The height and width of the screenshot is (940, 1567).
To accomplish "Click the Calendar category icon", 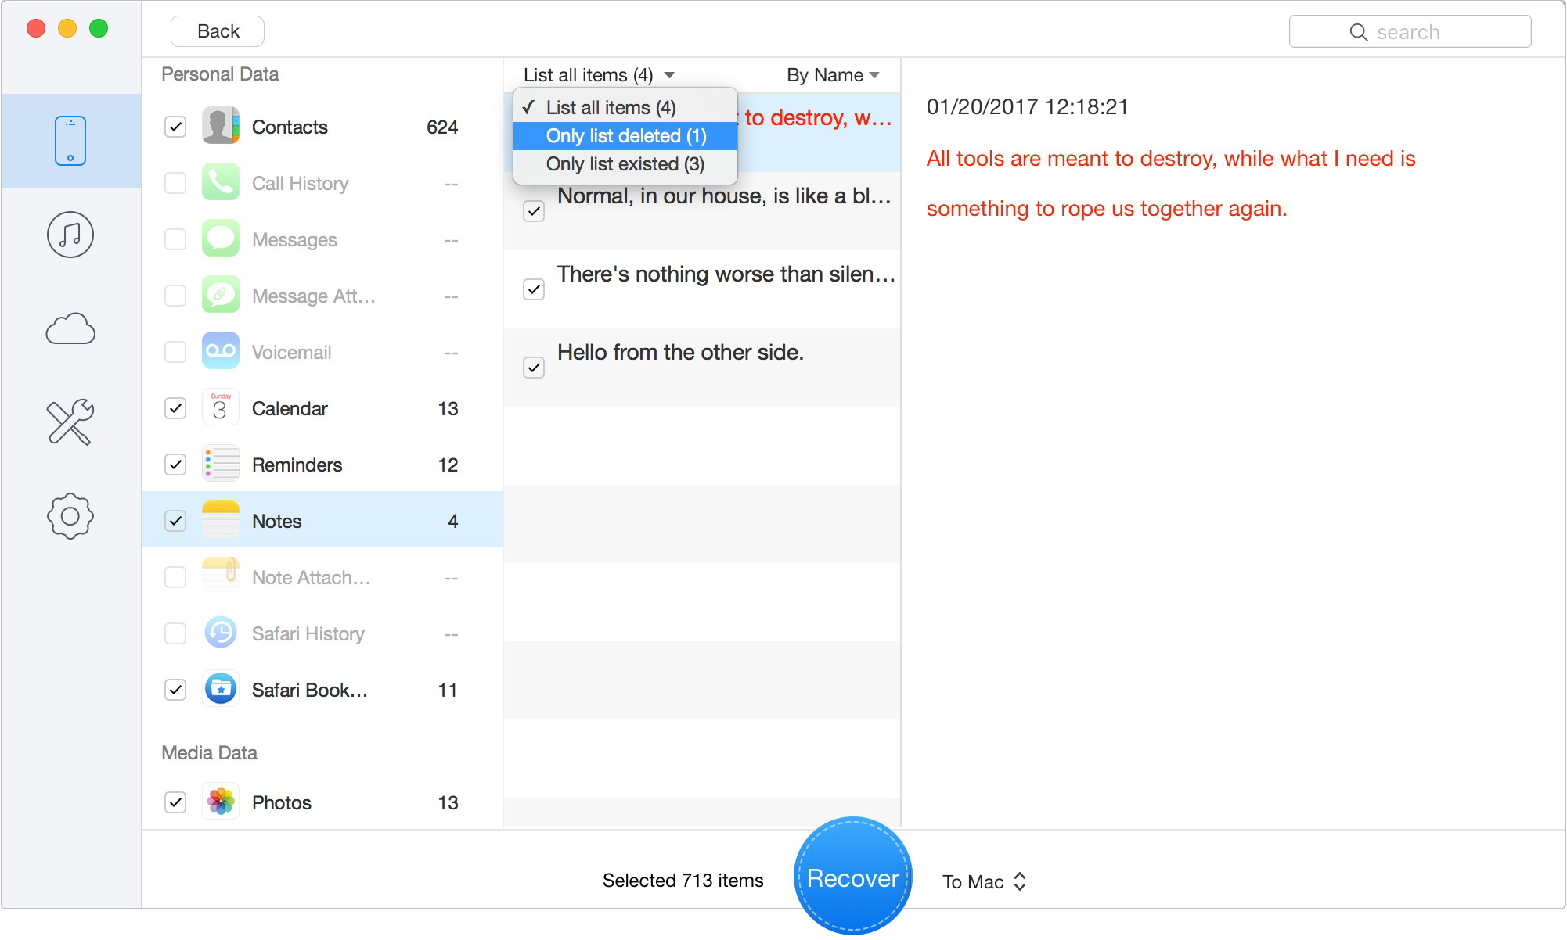I will [x=221, y=408].
